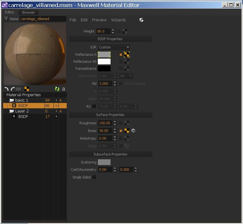Image resolution: width=243 pixels, height=224 pixels.
Task: Select the BSDF item under Layer 2
Action: (x=23, y=117)
